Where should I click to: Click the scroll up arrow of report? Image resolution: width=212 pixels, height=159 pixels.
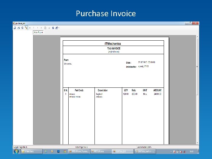197,37
